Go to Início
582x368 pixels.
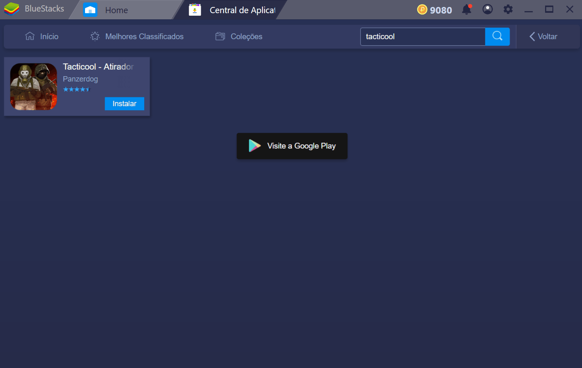tap(42, 37)
